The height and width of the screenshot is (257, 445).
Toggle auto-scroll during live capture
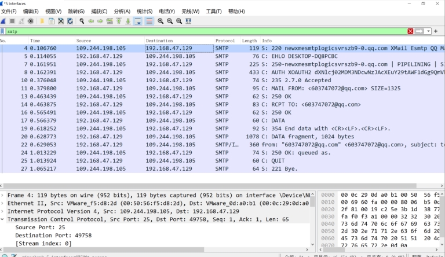pos(138,21)
